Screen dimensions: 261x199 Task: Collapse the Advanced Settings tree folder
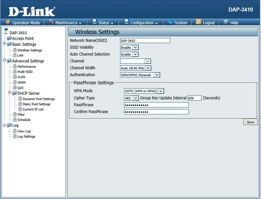click(x=4, y=61)
